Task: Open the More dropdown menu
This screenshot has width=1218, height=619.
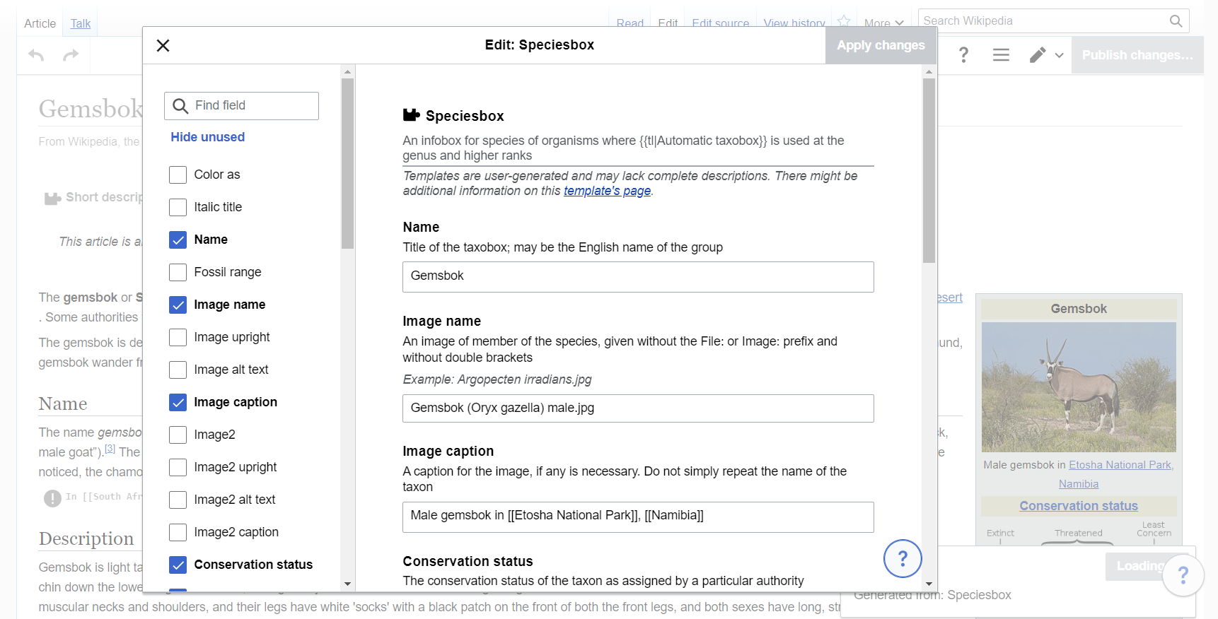Action: point(883,23)
